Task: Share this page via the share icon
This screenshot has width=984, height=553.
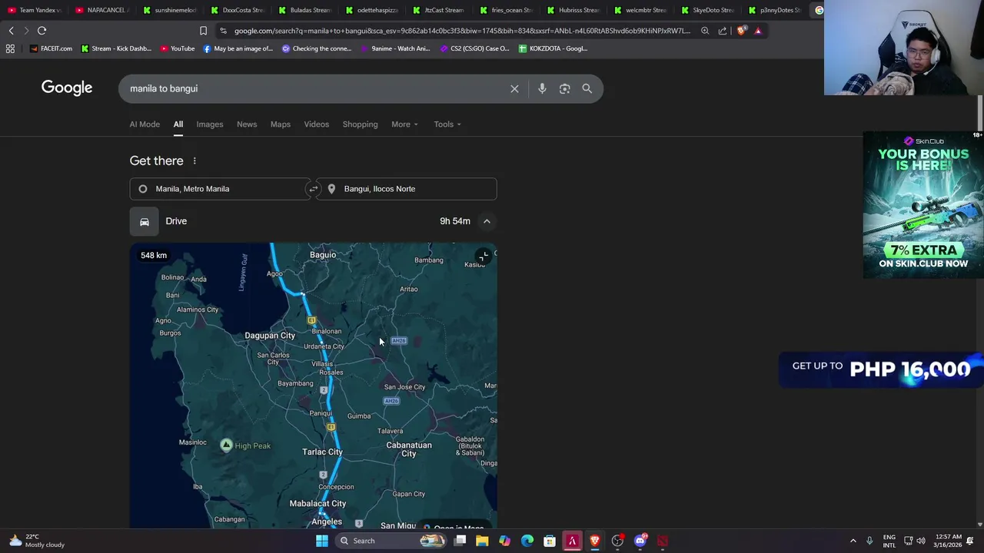Action: coord(723,31)
